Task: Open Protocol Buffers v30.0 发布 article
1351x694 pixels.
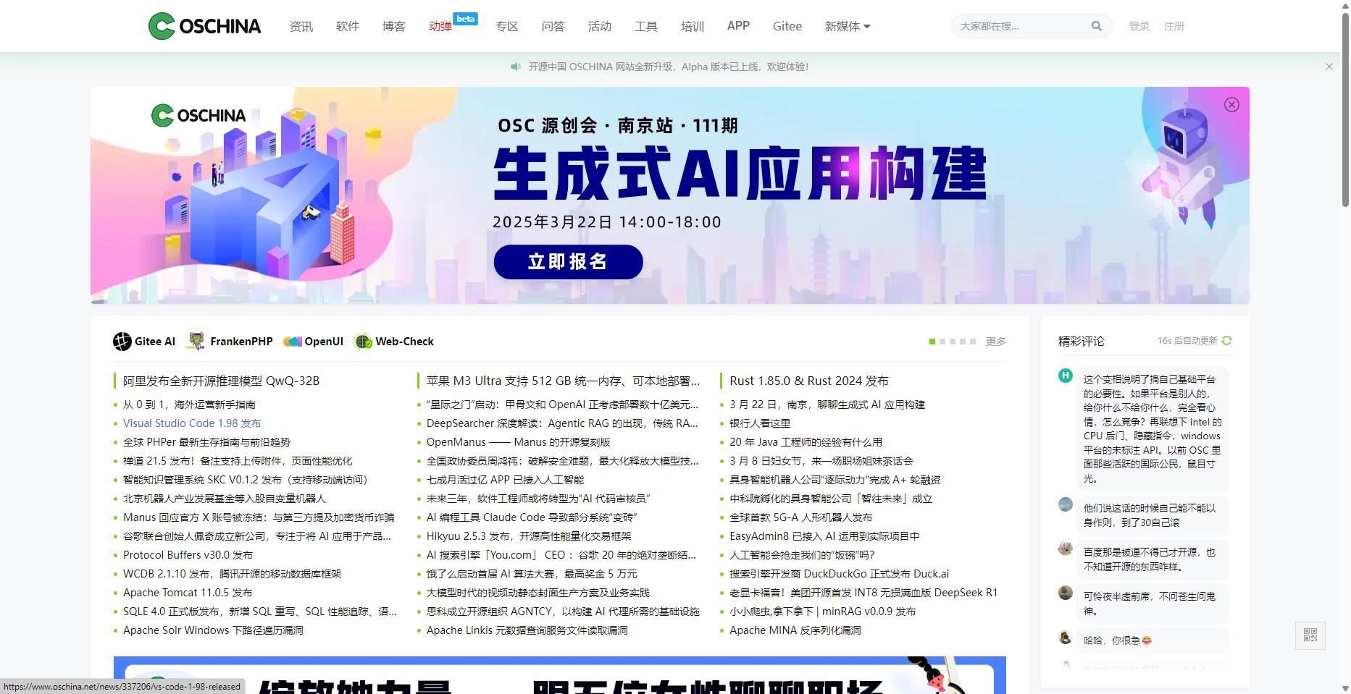Action: (x=188, y=555)
